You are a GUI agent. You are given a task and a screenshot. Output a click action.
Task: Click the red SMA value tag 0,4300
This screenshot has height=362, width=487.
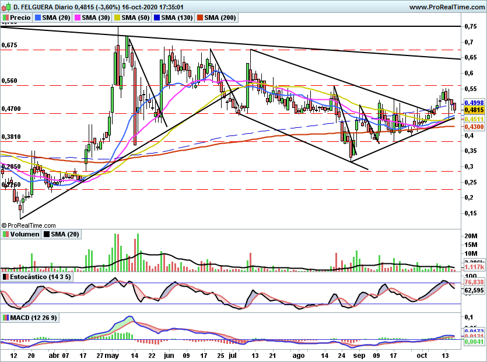[474, 127]
